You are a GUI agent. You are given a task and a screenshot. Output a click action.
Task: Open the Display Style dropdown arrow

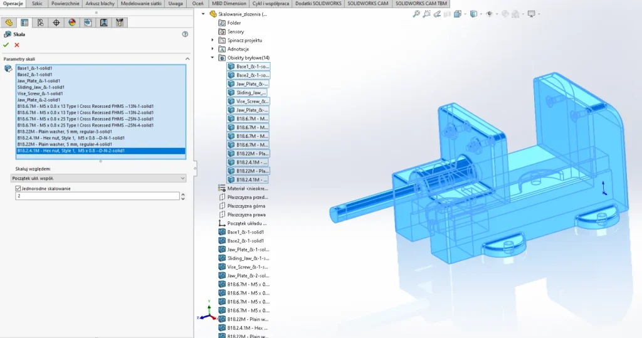[x=481, y=14]
